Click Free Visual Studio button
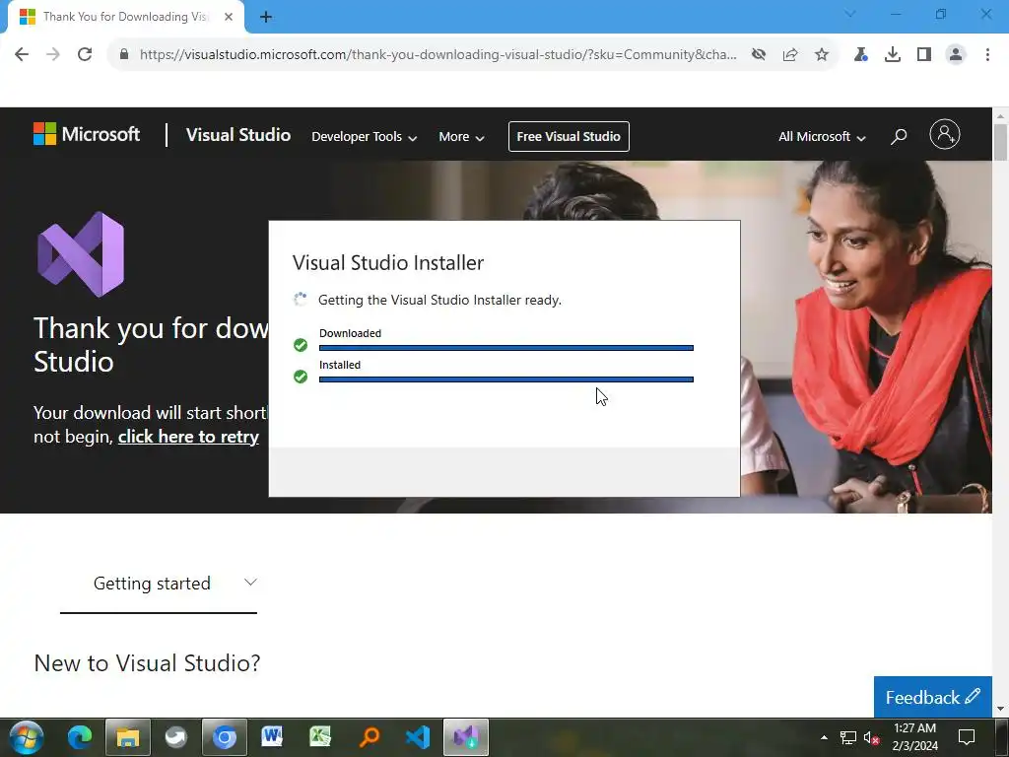The height and width of the screenshot is (757, 1009). click(x=569, y=136)
